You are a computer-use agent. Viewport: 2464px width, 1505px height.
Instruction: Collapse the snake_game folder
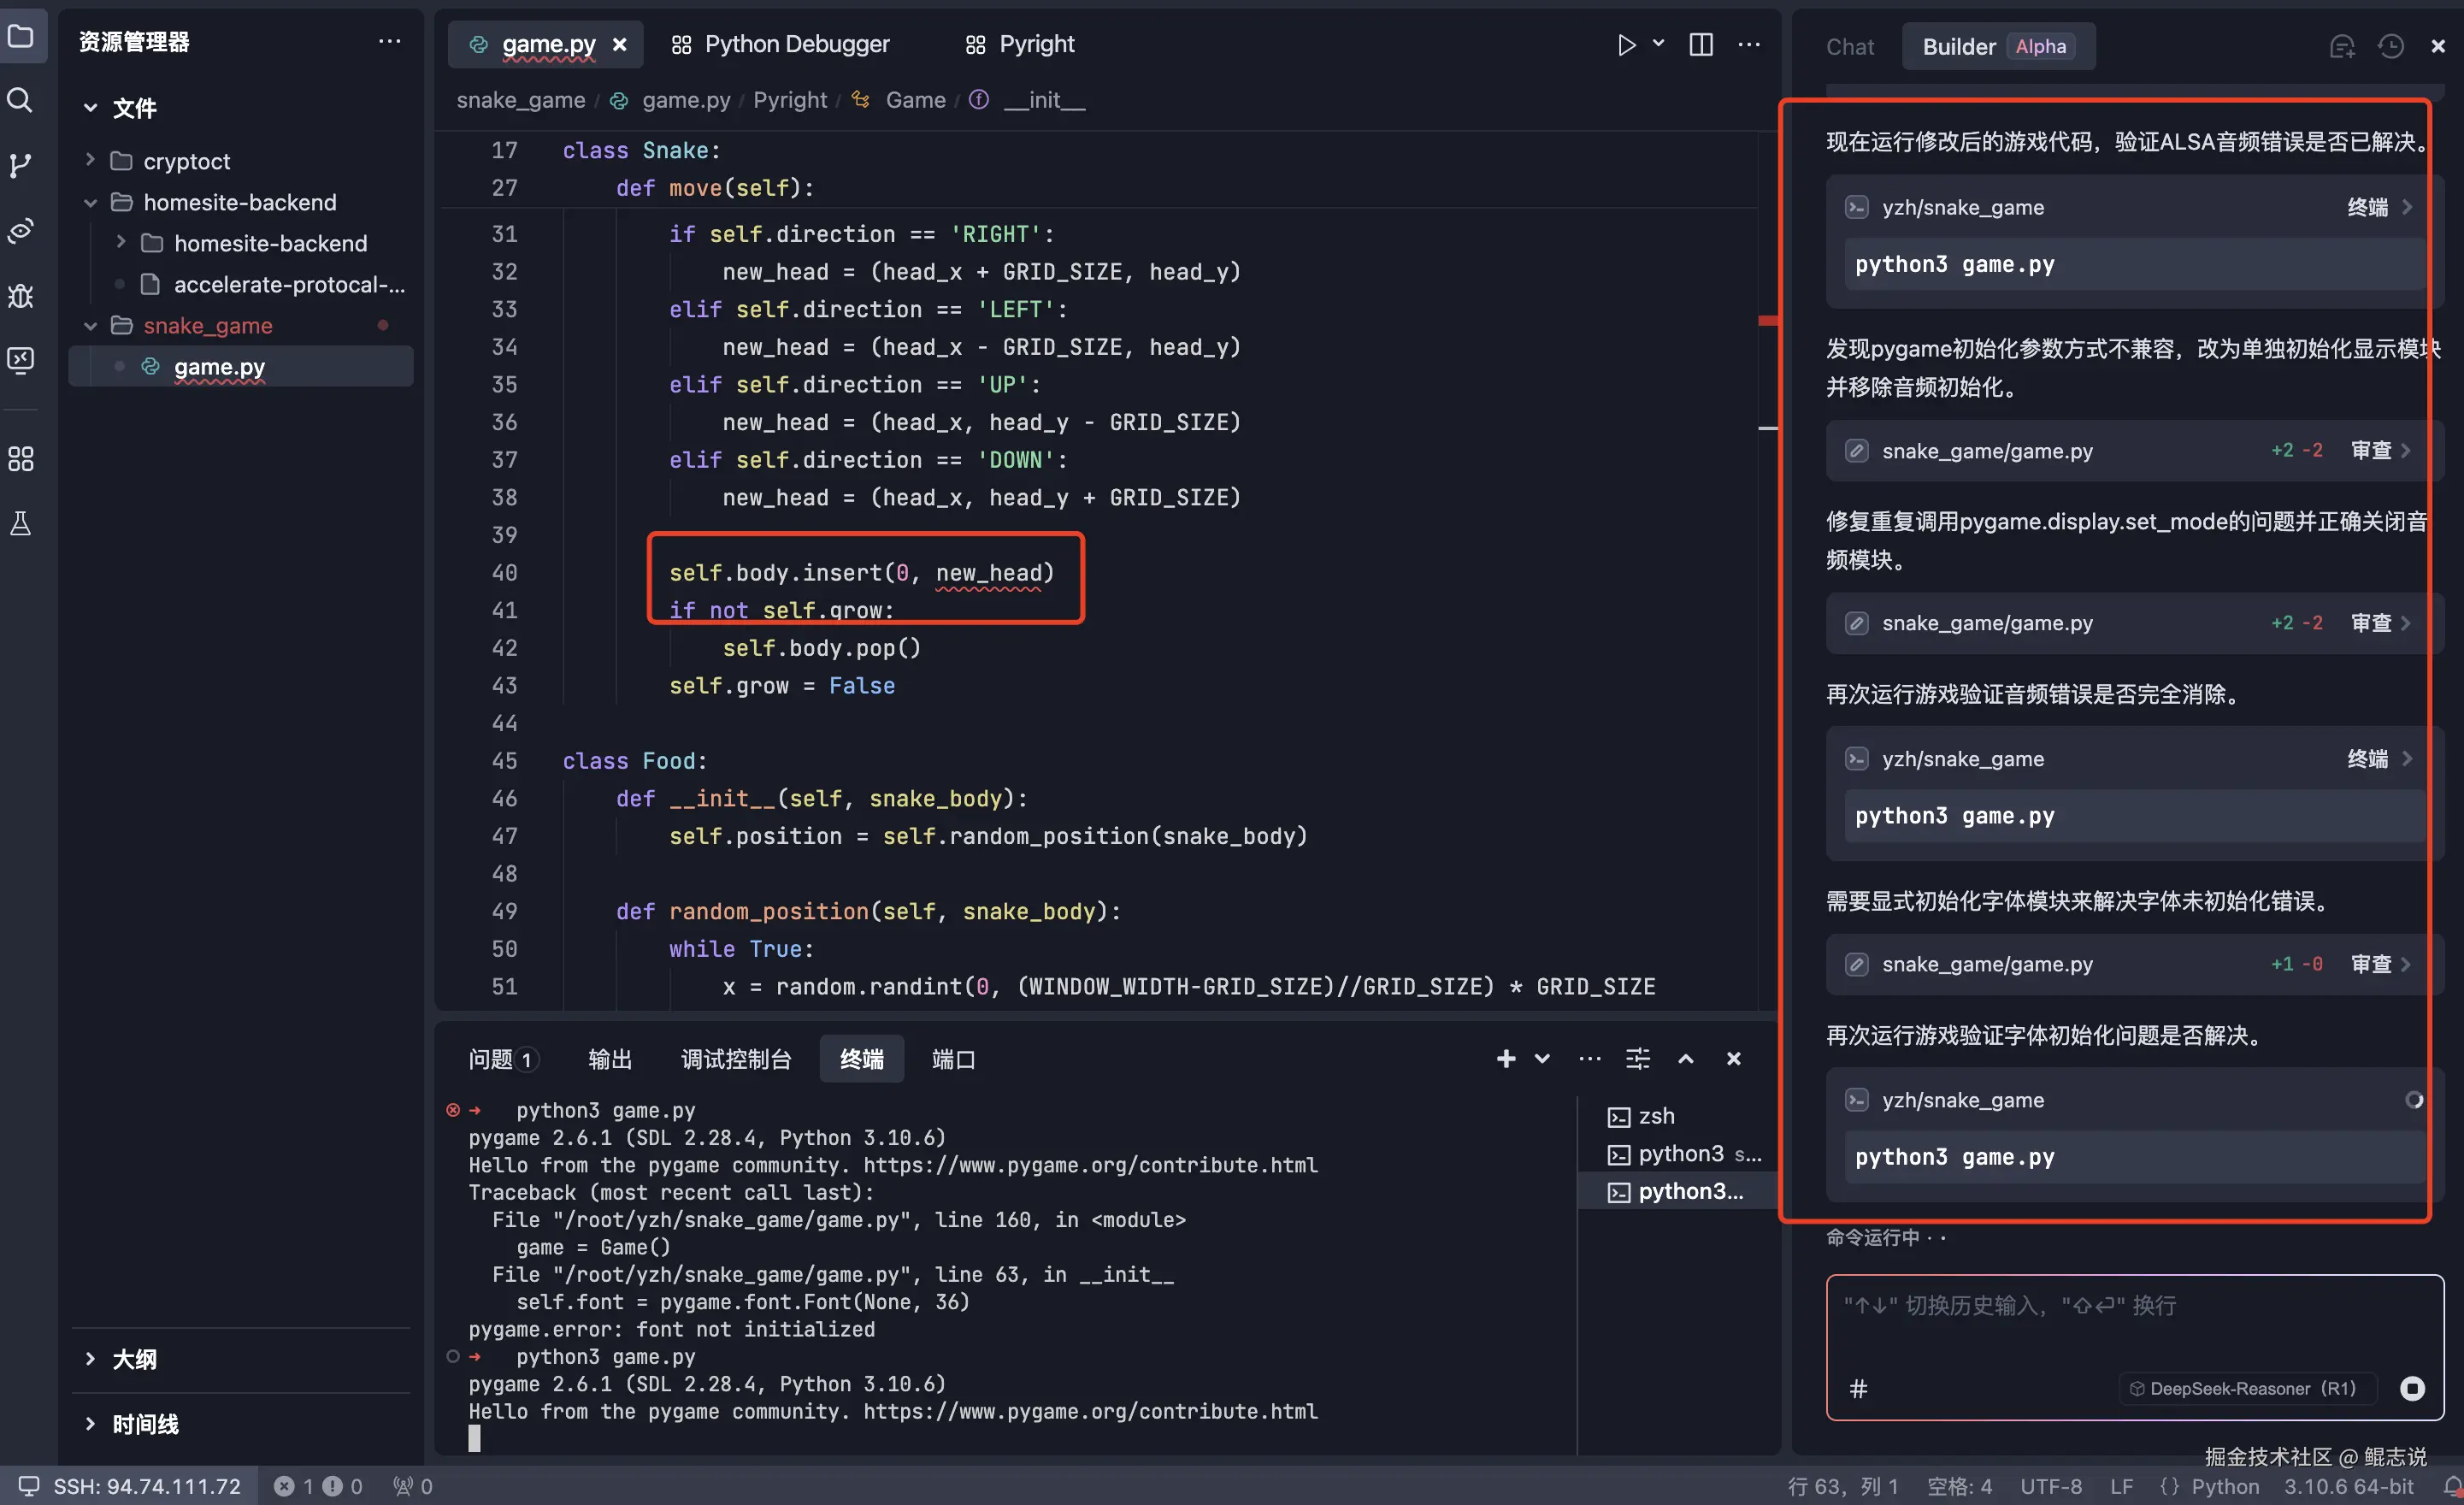(x=90, y=326)
